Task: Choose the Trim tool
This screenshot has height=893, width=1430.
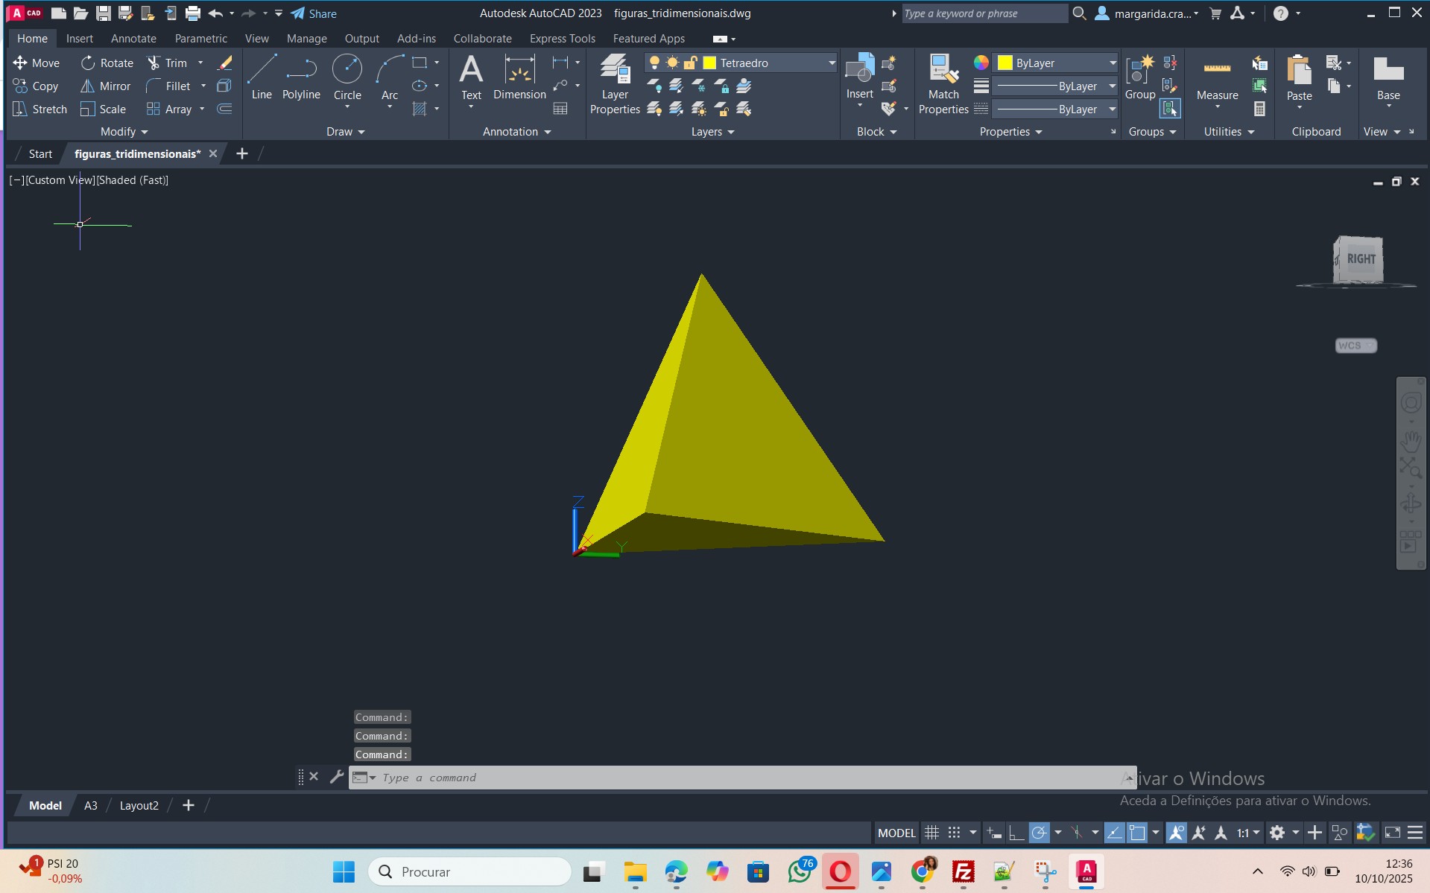Action: (168, 63)
